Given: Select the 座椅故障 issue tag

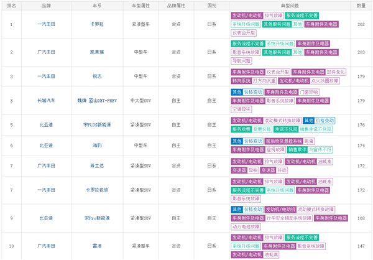Looking at the screenshot, I should 275,150.
